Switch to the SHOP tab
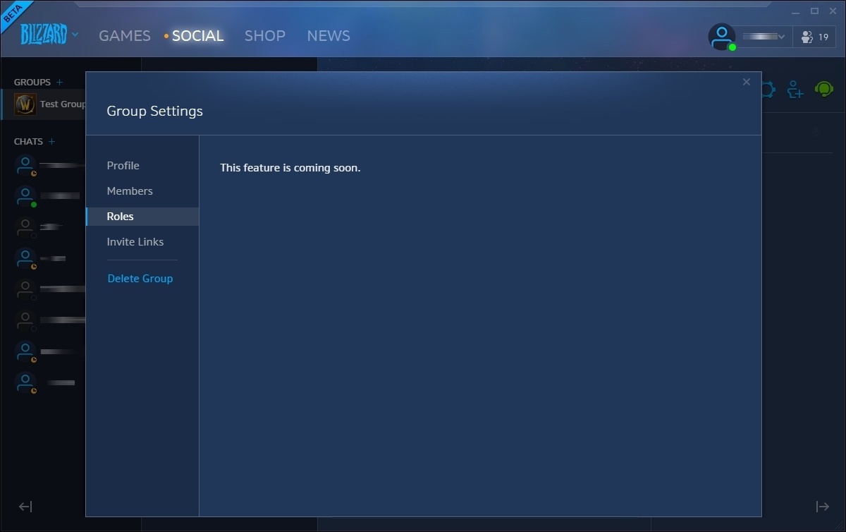Viewport: 846px width, 532px height. 264,36
